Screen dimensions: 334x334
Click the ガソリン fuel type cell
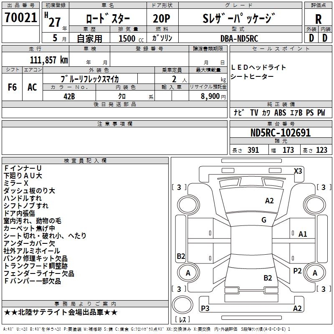pos(162,38)
